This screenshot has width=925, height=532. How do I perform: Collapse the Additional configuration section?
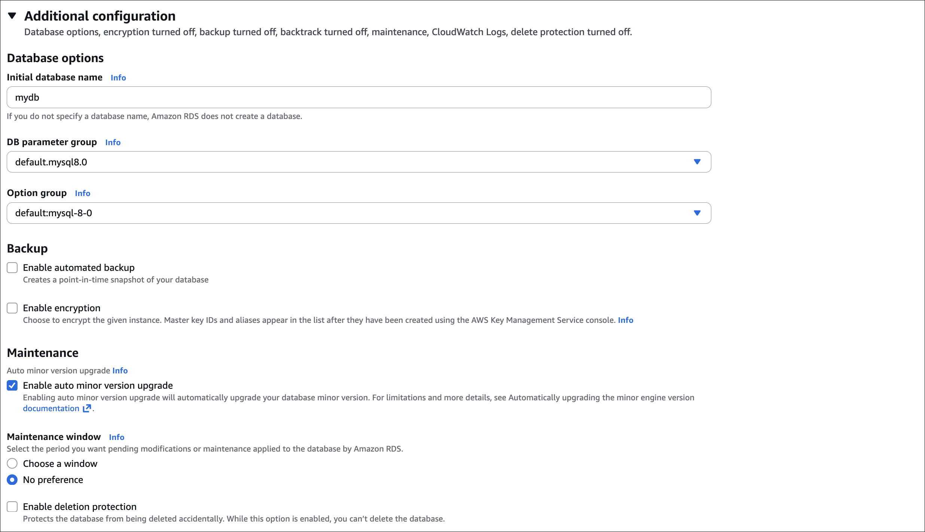point(12,16)
